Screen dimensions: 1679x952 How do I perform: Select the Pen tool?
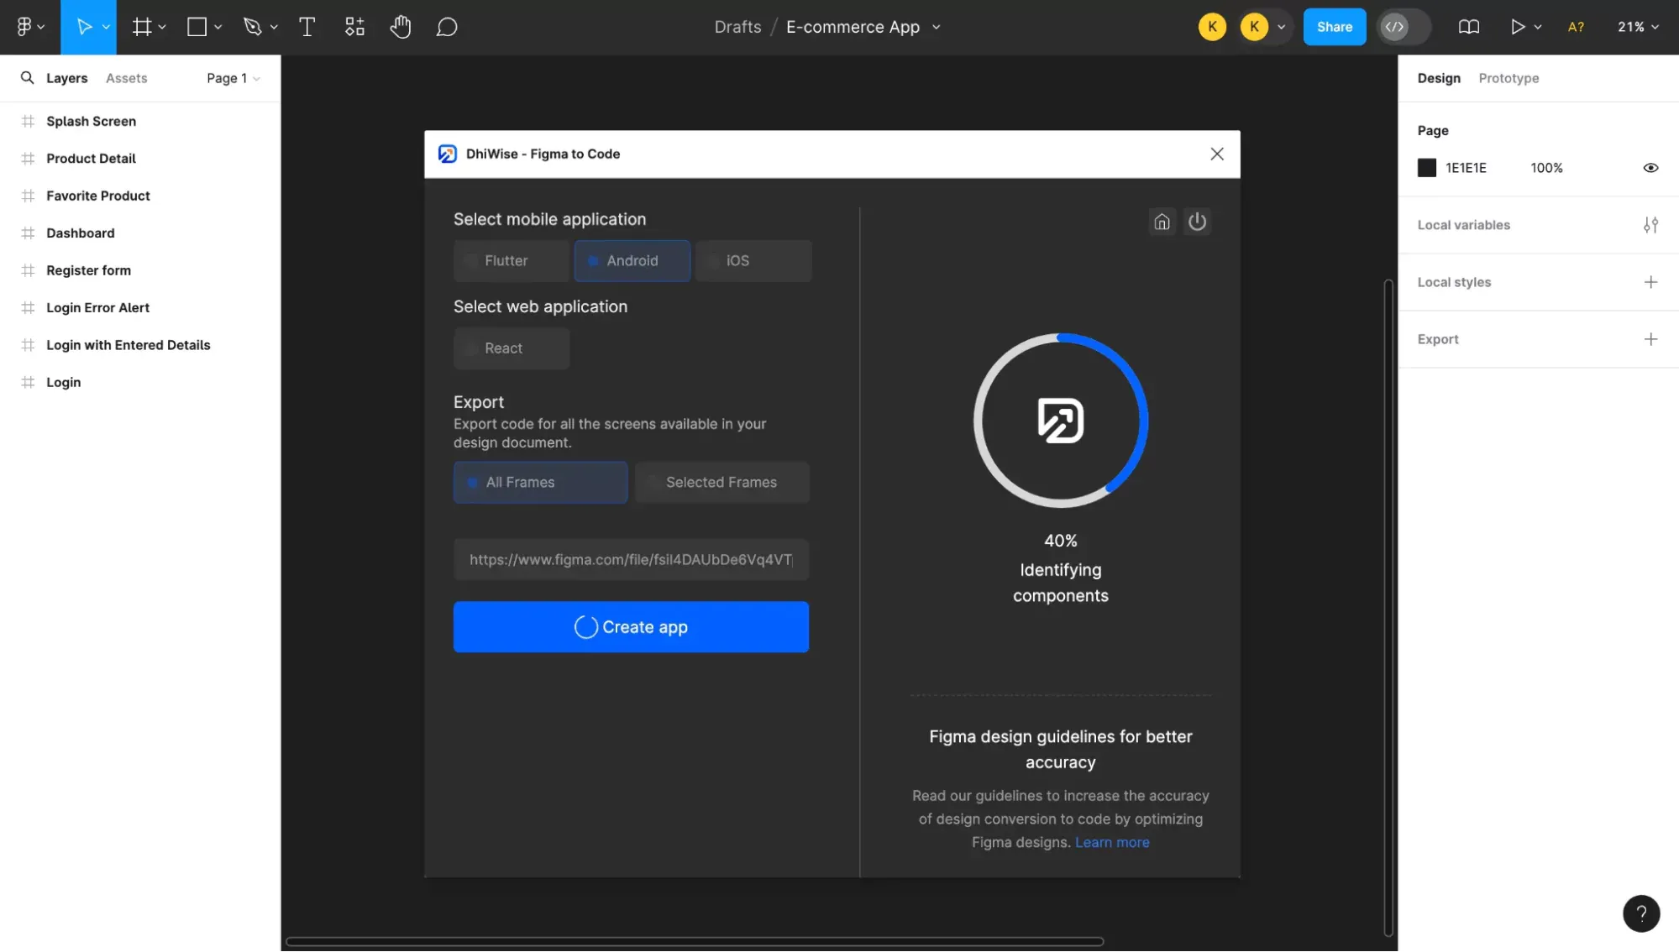click(x=254, y=27)
